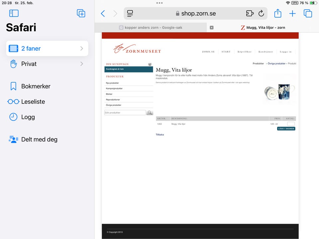The image size is (319, 239).
Task: Reload the shop.zorn.se page
Action: [261, 13]
